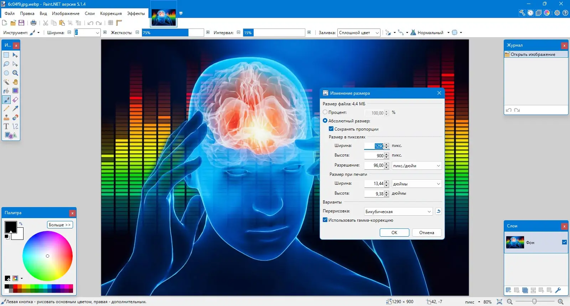Open the Перерисовка dropdown
Image resolution: width=570 pixels, height=306 pixels.
coord(398,211)
